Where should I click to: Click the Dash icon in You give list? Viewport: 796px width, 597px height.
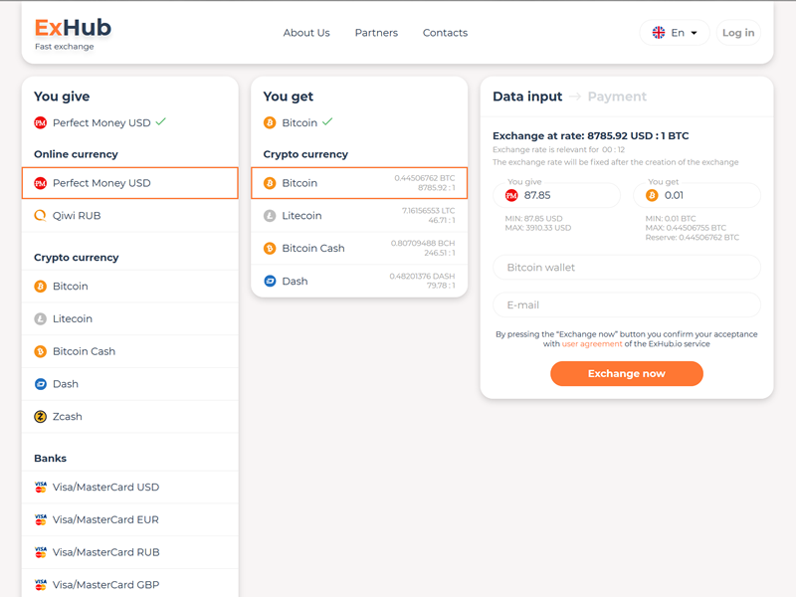pos(40,384)
